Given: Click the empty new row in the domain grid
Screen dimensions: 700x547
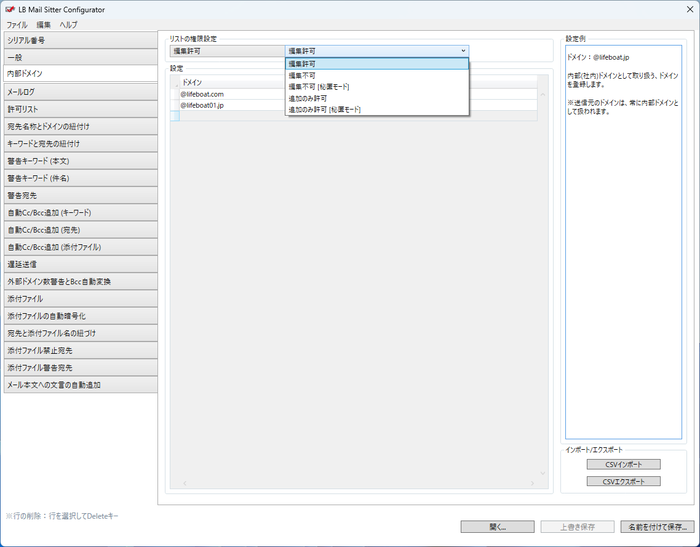Looking at the screenshot, I should 228,116.
